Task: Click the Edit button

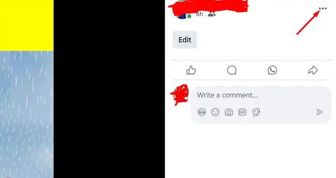Action: coord(185,40)
